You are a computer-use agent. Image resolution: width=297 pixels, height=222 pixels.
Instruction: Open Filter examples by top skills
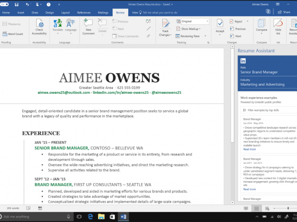(269, 110)
